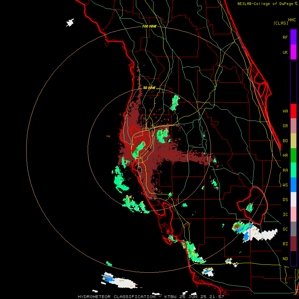Select the WS wet snow blue swatch
Image resolution: width=299 pixels, height=299 pixels.
click(x=293, y=185)
